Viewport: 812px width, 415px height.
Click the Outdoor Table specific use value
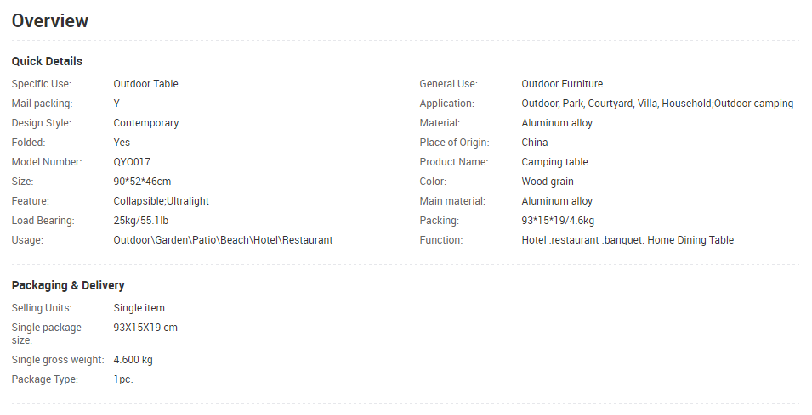tap(145, 84)
